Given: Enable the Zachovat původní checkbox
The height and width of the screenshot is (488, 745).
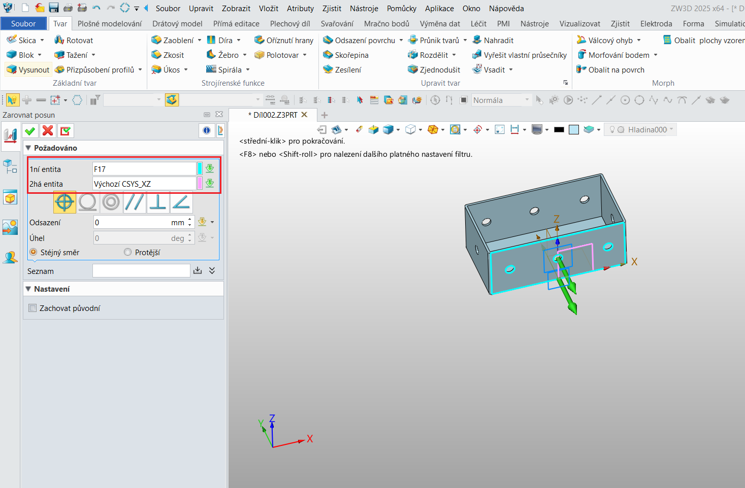Looking at the screenshot, I should coord(33,308).
